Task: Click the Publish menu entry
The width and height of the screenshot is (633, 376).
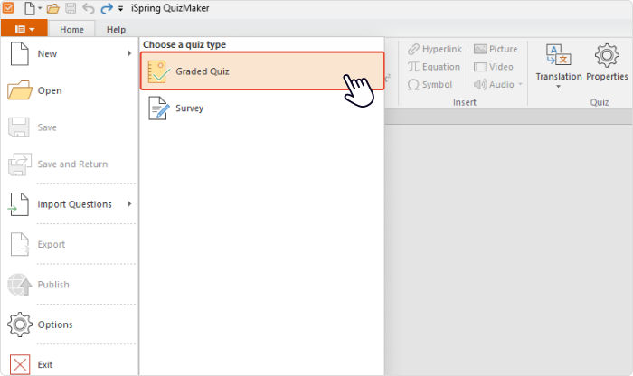Action: (x=70, y=285)
